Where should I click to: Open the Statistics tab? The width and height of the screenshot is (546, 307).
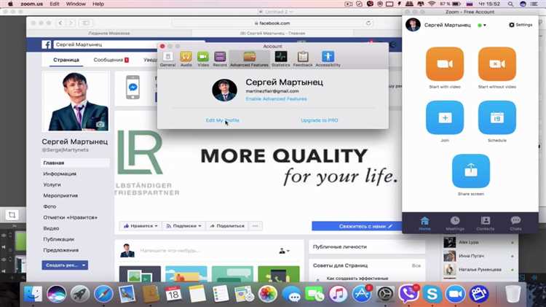281,59
